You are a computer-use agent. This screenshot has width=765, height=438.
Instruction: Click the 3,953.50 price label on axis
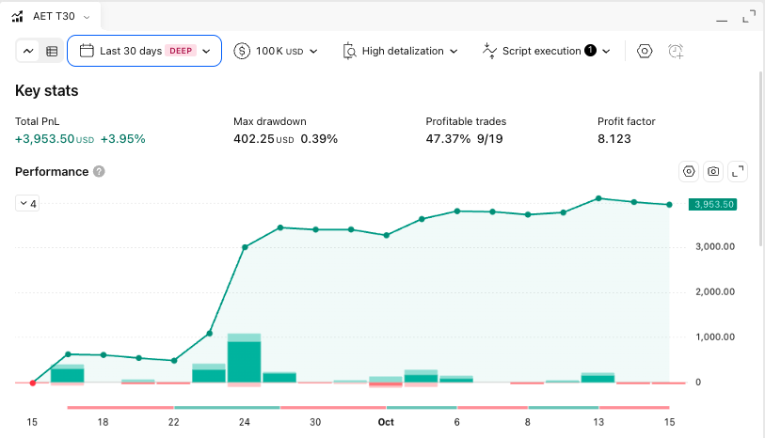click(713, 205)
